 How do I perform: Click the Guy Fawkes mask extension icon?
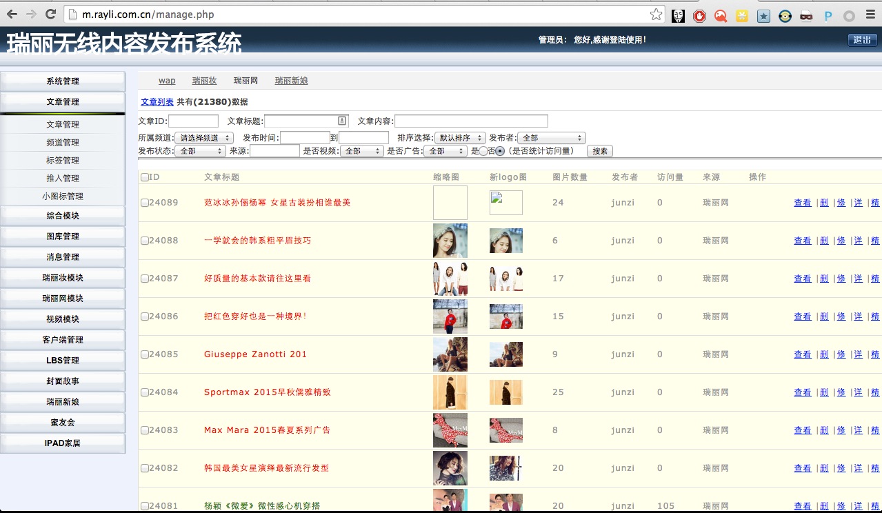pyautogui.click(x=678, y=16)
